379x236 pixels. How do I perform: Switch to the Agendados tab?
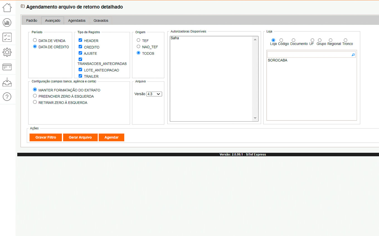[77, 21]
